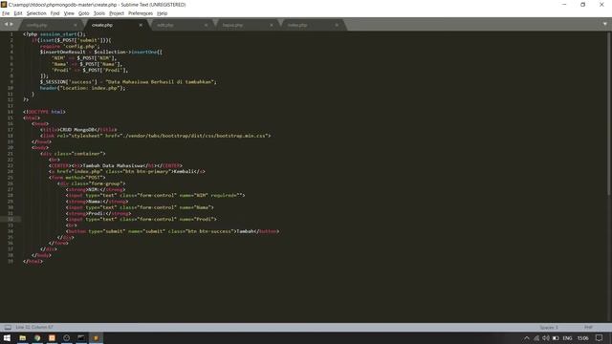Click the battery tray icon
612x344 pixels.
[x=556, y=338]
